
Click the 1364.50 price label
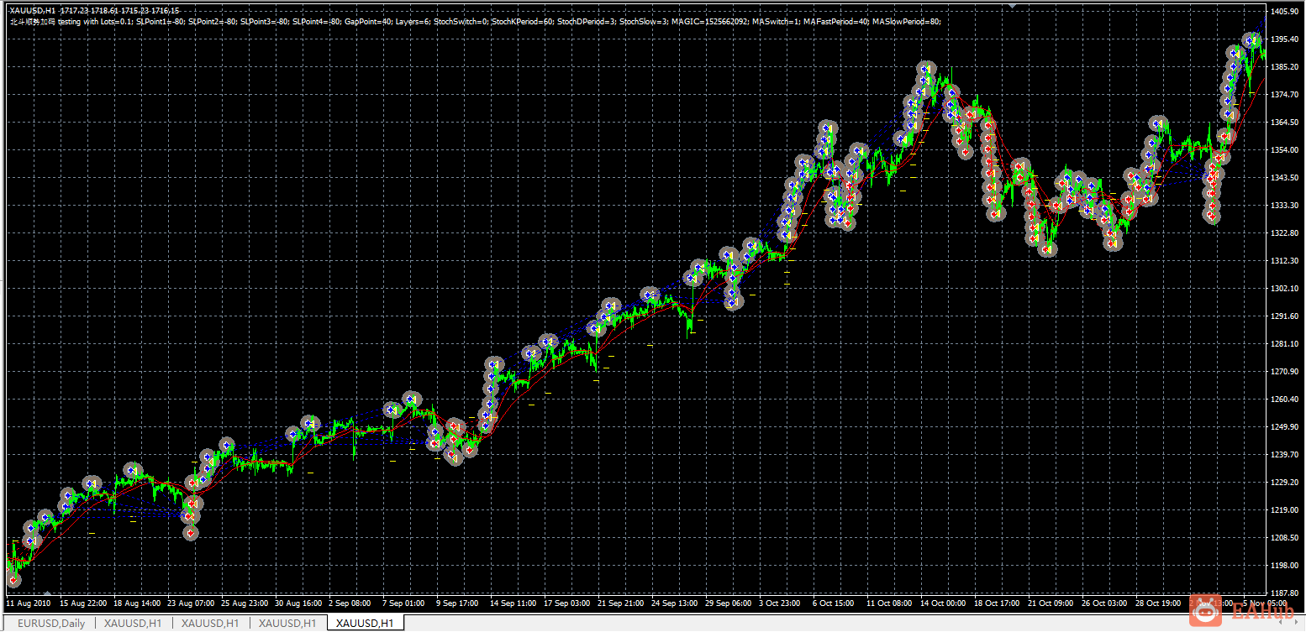point(1287,123)
